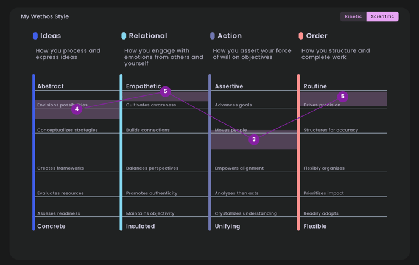
Task: Click the purple Action pill icon
Action: click(213, 36)
